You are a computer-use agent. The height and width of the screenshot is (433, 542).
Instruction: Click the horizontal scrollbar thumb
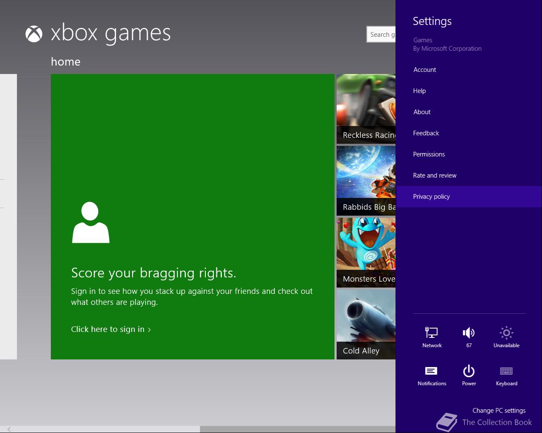tap(298, 429)
